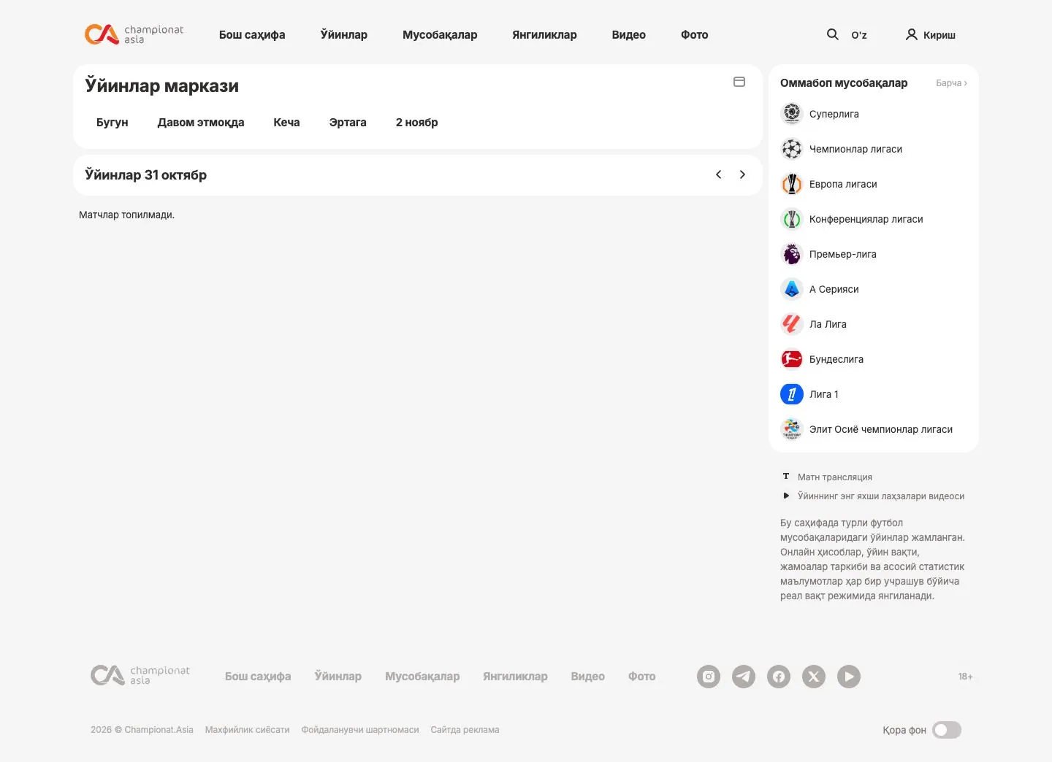Open the Премьер-лига lion icon
The image size is (1052, 762).
point(792,254)
